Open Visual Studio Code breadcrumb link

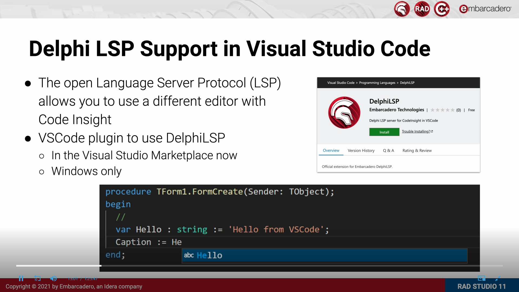pyautogui.click(x=341, y=83)
